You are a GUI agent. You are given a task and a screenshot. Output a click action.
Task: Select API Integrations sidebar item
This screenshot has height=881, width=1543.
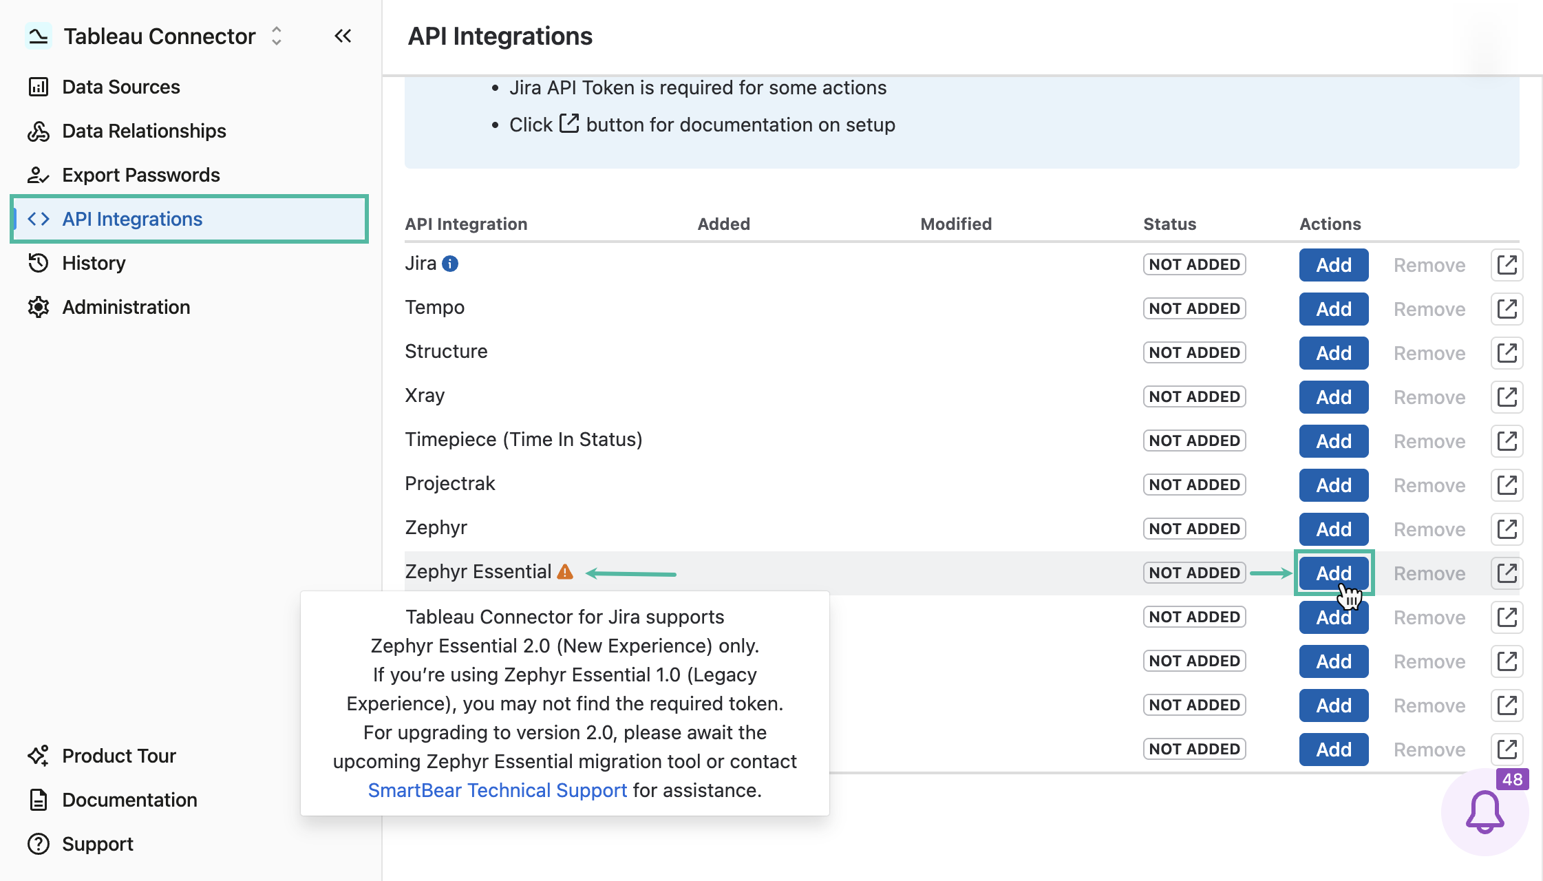pyautogui.click(x=189, y=219)
